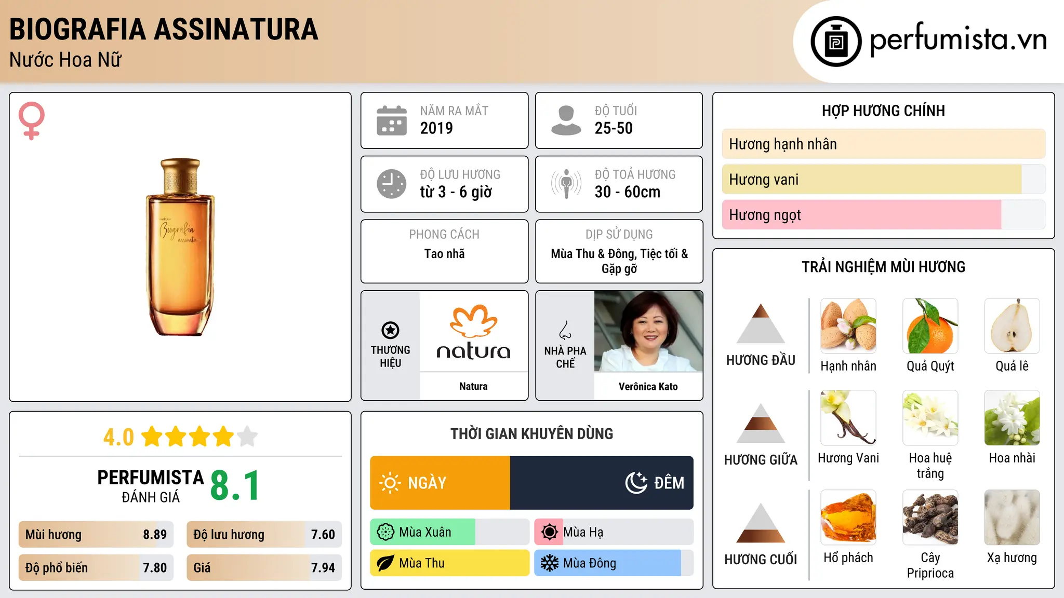Click the Hương vani accord bar

click(x=883, y=179)
